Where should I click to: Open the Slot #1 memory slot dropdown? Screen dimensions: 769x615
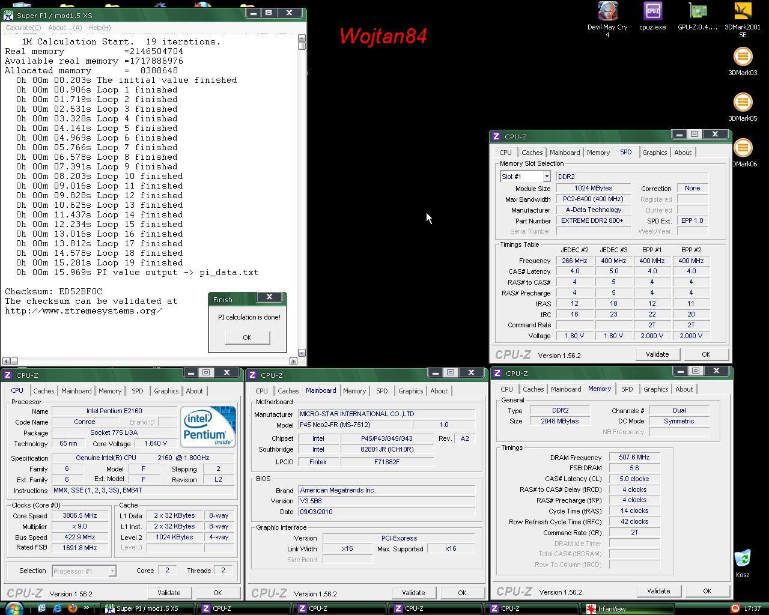546,177
